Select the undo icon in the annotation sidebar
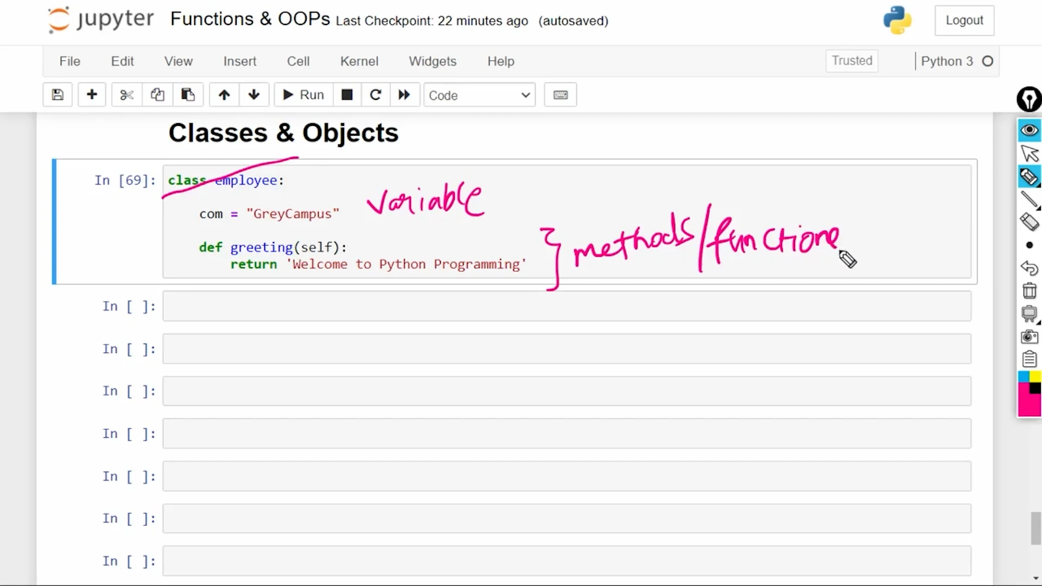The height and width of the screenshot is (586, 1042). [x=1029, y=269]
